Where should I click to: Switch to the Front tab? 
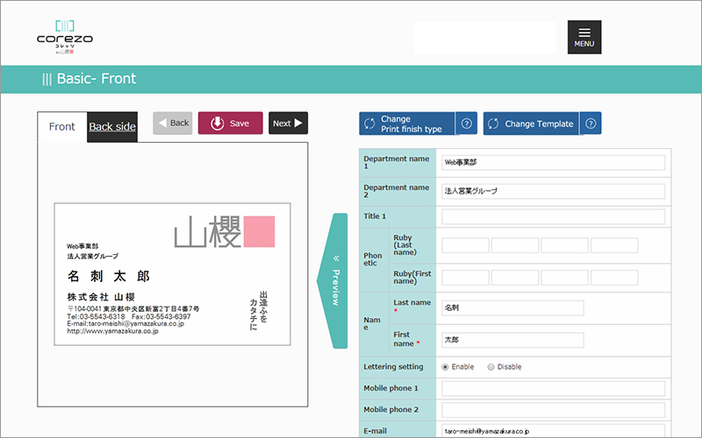62,127
